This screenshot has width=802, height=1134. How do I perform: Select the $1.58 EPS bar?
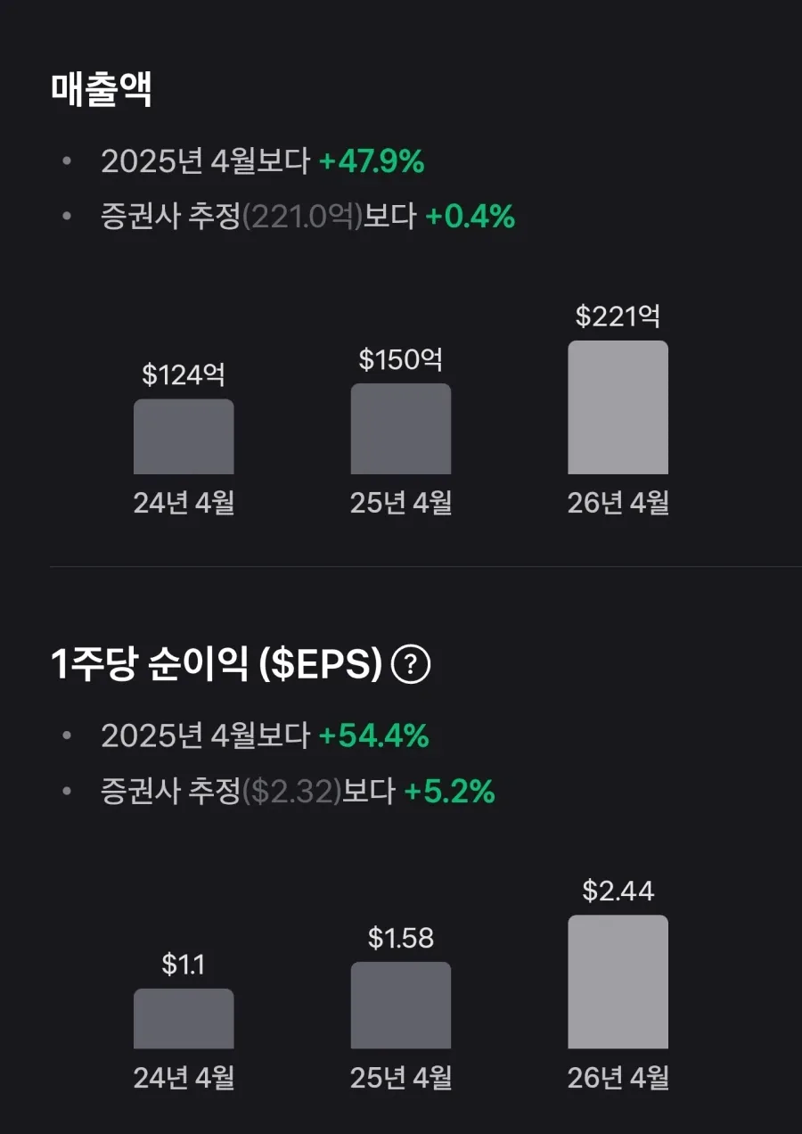point(401,1005)
